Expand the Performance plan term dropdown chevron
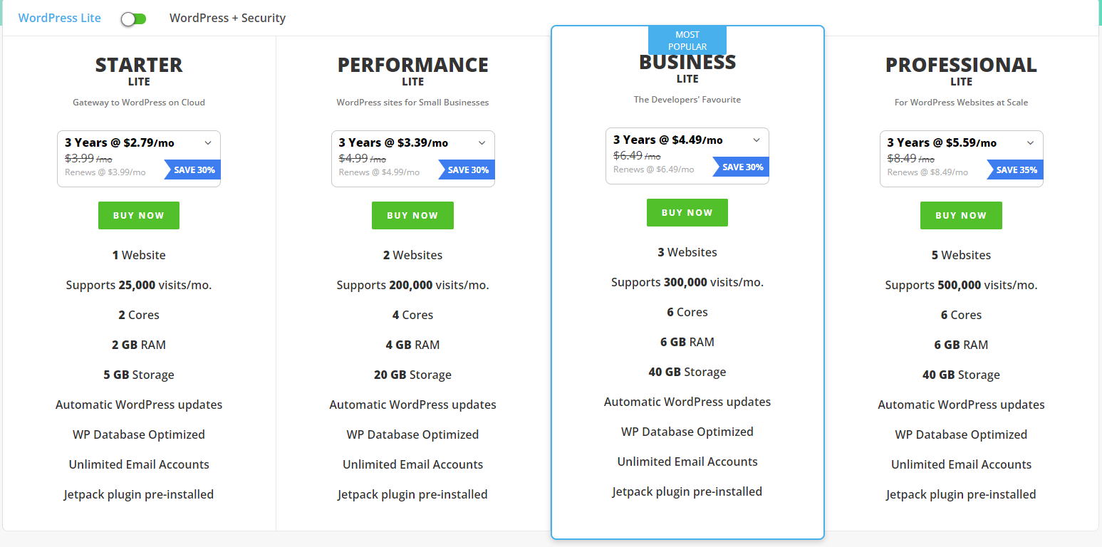This screenshot has height=547, width=1102. tap(482, 142)
